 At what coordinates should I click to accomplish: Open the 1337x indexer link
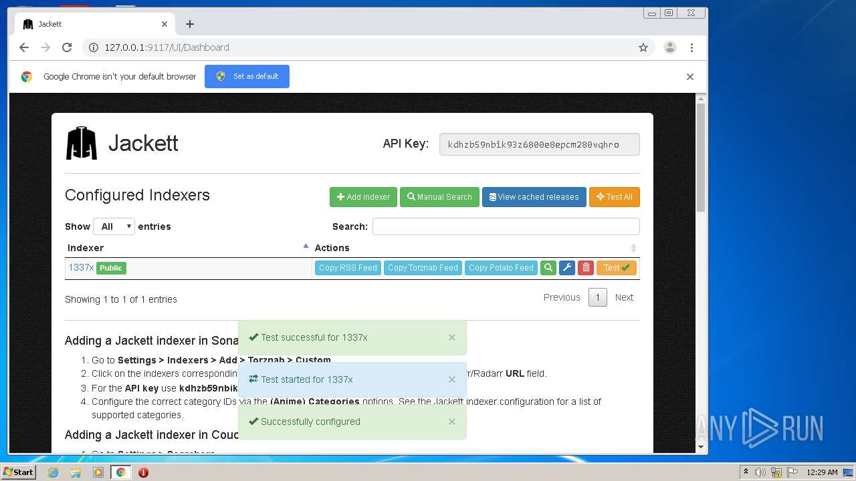point(81,267)
